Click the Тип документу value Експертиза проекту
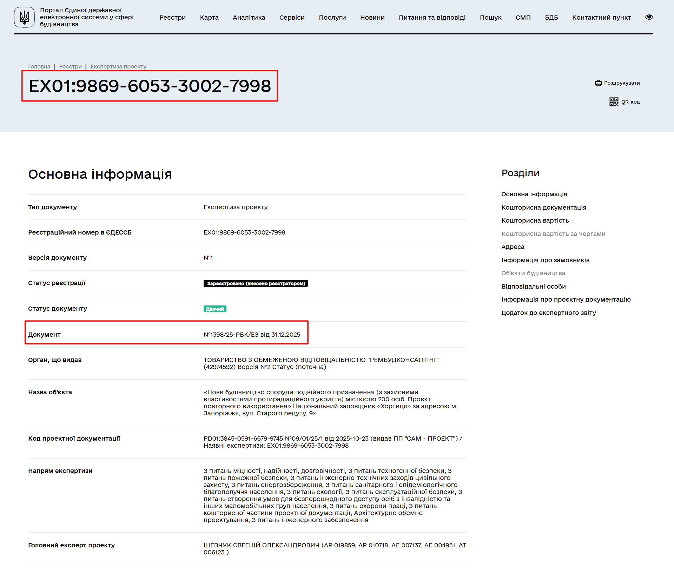This screenshot has height=573, width=674. point(236,207)
